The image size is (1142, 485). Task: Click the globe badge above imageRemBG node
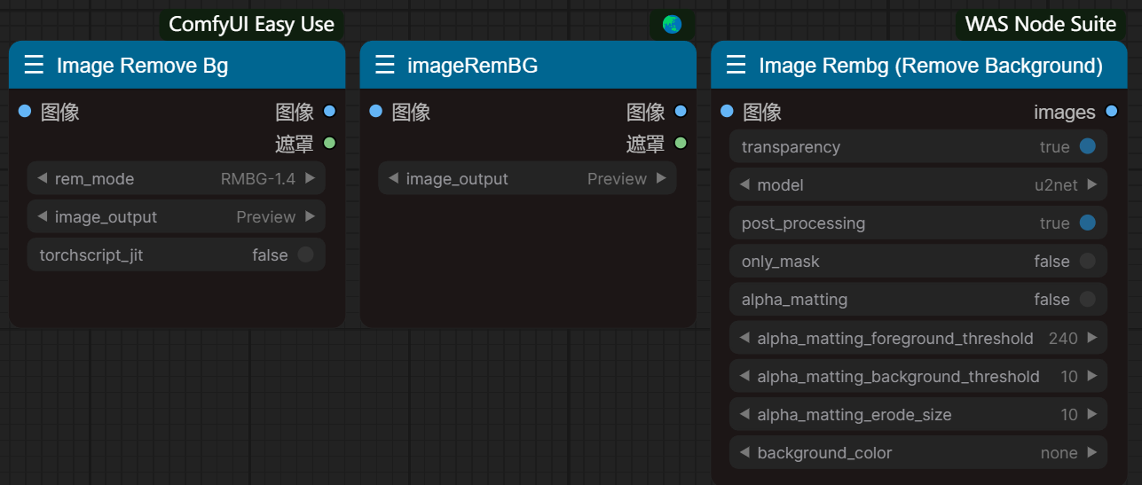(x=672, y=24)
